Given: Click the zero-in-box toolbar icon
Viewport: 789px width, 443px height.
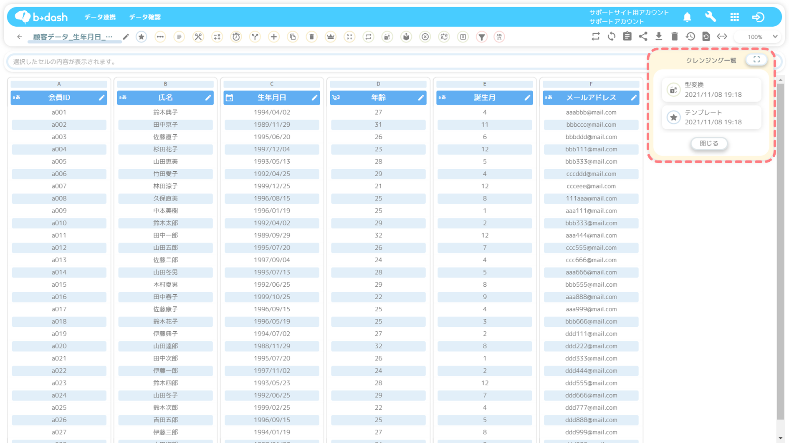Looking at the screenshot, I should [x=463, y=37].
